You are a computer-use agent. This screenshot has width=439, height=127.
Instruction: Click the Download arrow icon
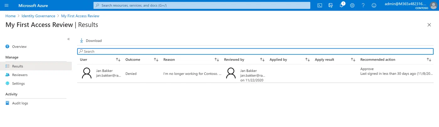82,41
